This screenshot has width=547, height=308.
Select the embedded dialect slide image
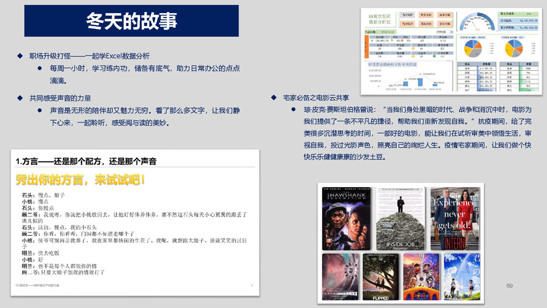click(x=135, y=223)
